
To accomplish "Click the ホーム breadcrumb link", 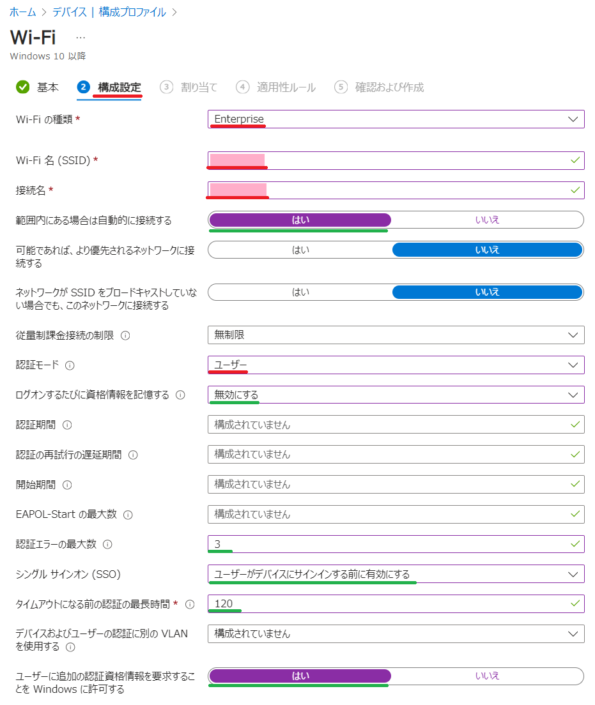I will [x=22, y=12].
